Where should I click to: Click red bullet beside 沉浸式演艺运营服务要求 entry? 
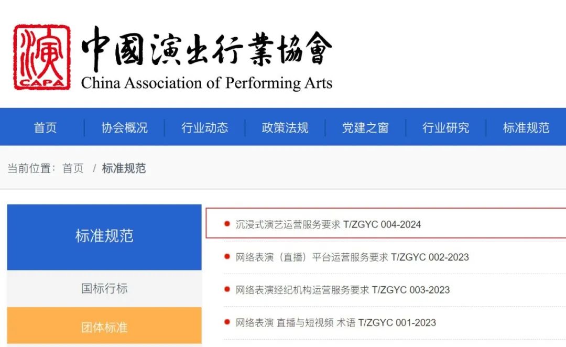click(227, 224)
